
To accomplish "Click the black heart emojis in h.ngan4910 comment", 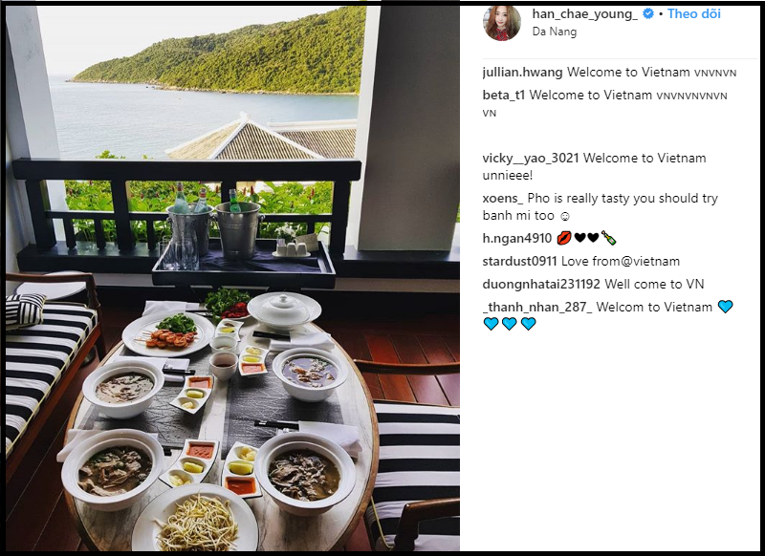I will [x=586, y=238].
